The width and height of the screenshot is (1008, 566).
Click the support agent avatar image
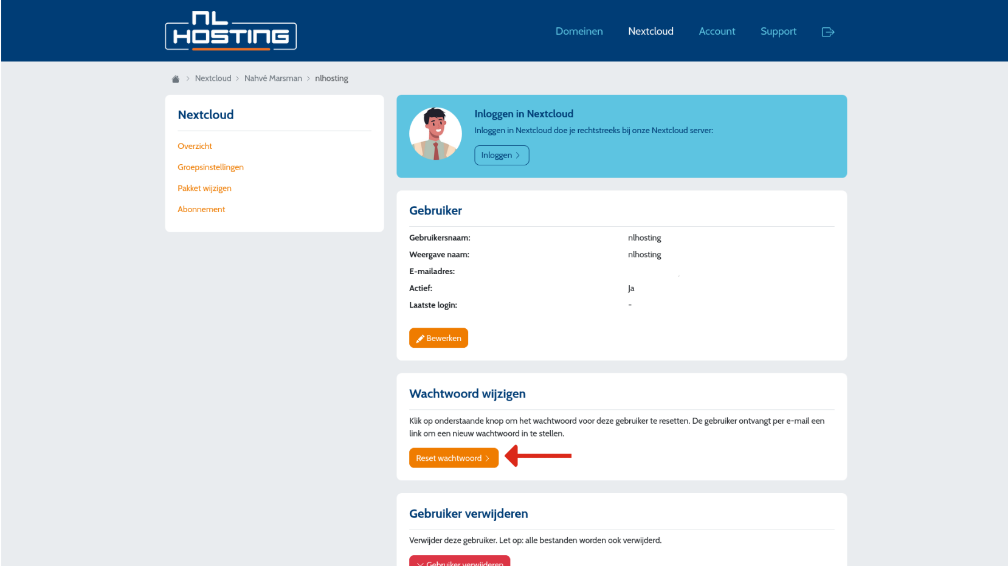(435, 134)
